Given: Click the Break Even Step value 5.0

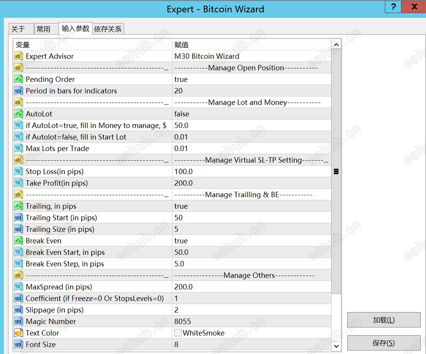Looking at the screenshot, I should tap(179, 264).
